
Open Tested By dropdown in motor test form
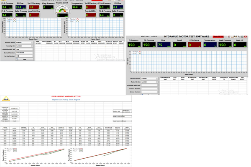point(157,81)
